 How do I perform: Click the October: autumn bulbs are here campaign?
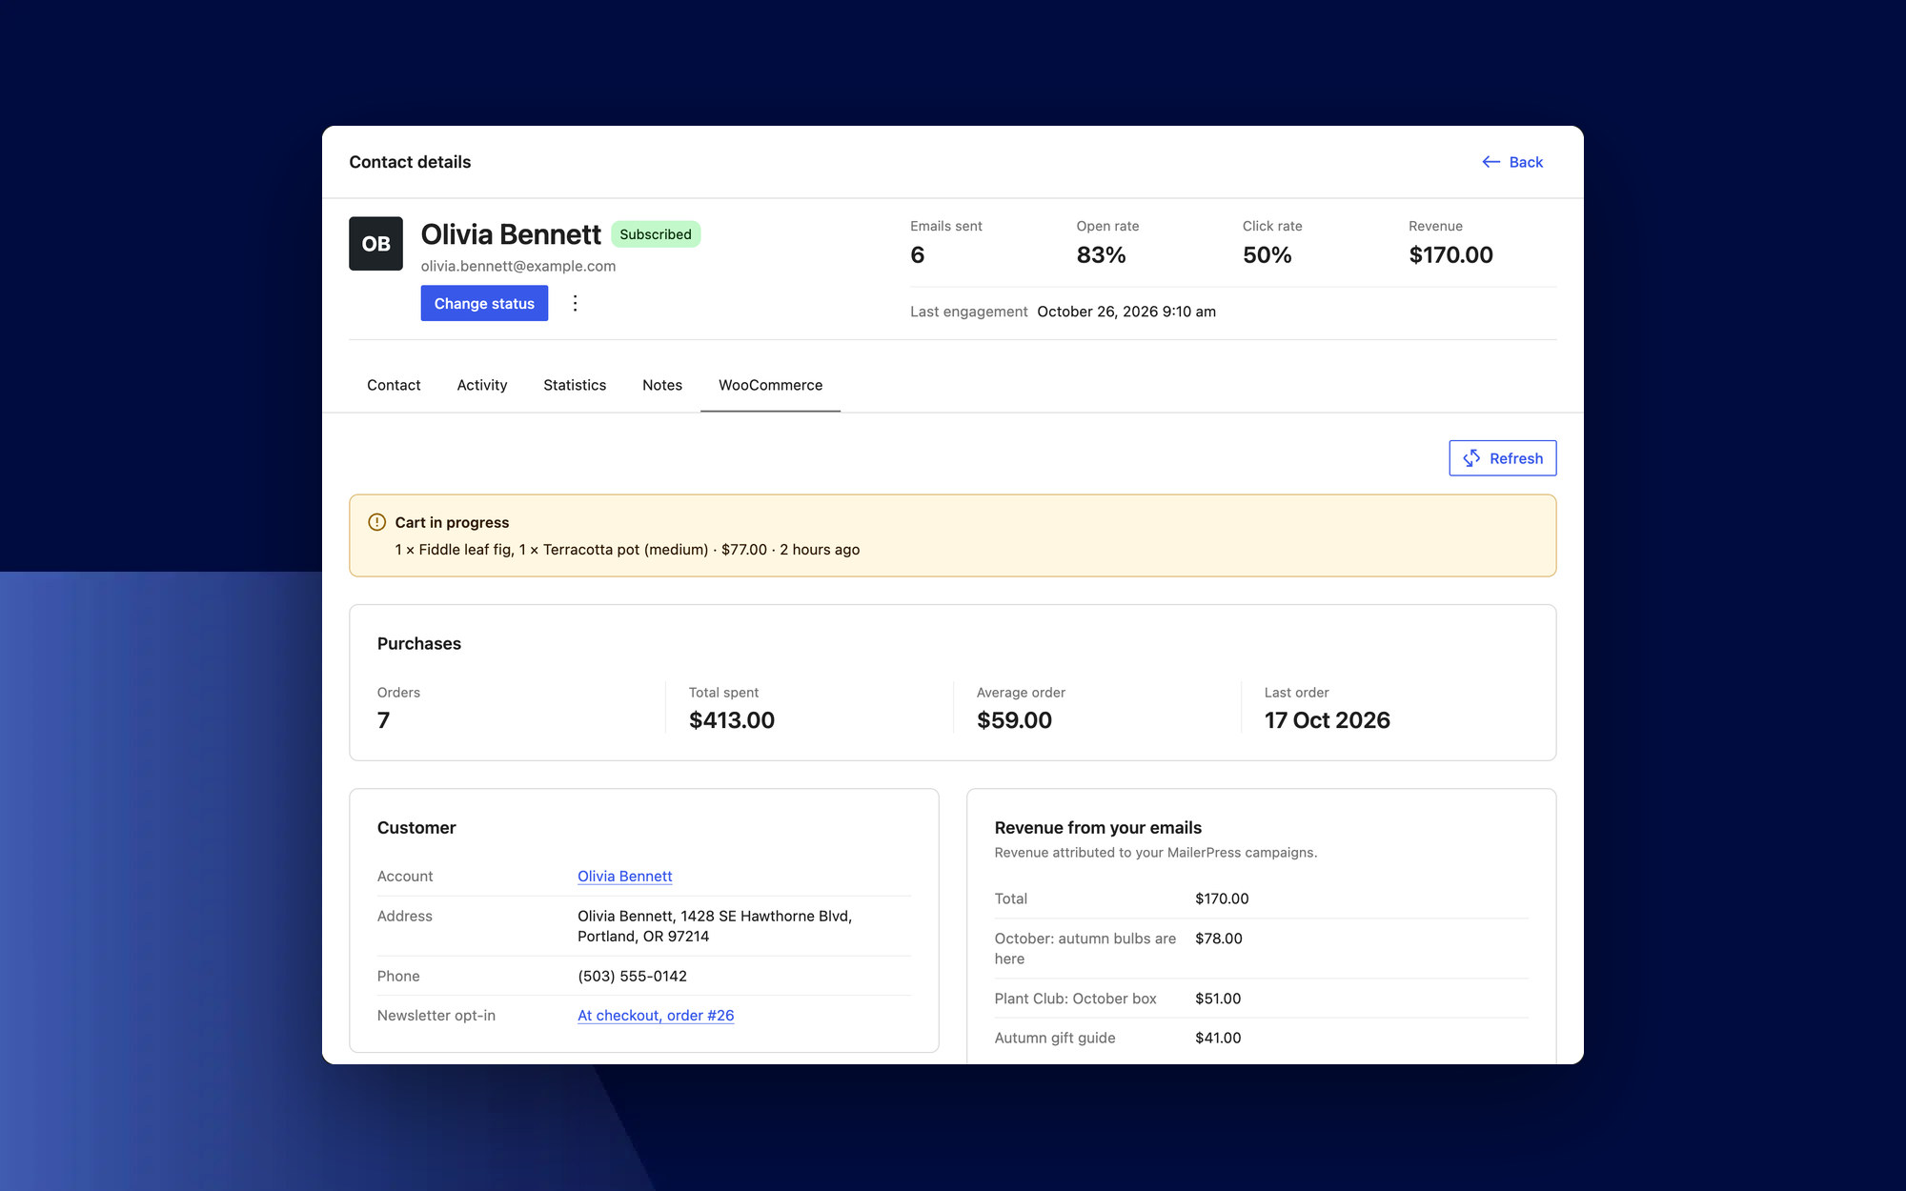(x=1085, y=949)
